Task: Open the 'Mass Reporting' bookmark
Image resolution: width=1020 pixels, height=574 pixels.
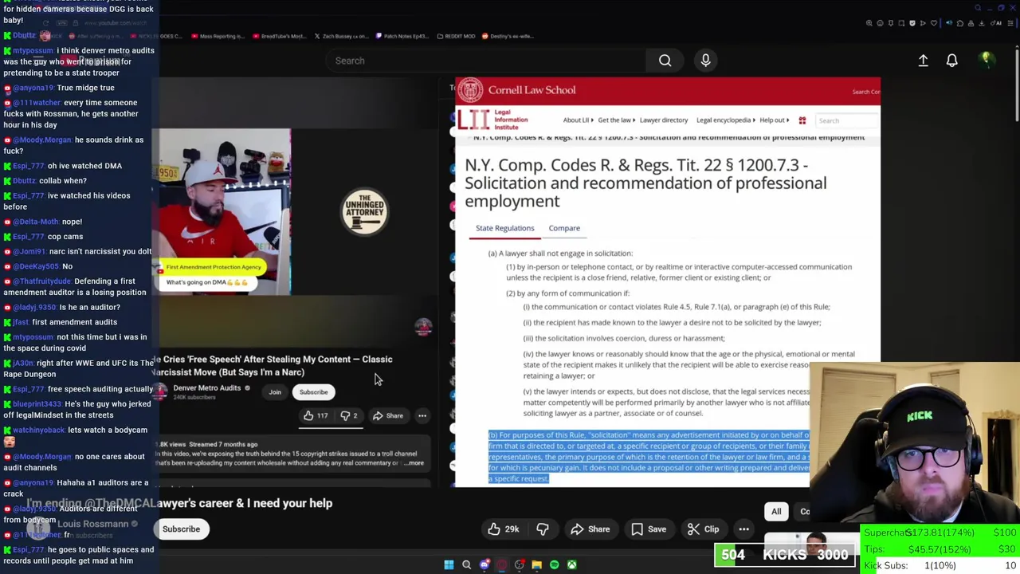Action: 217,36
